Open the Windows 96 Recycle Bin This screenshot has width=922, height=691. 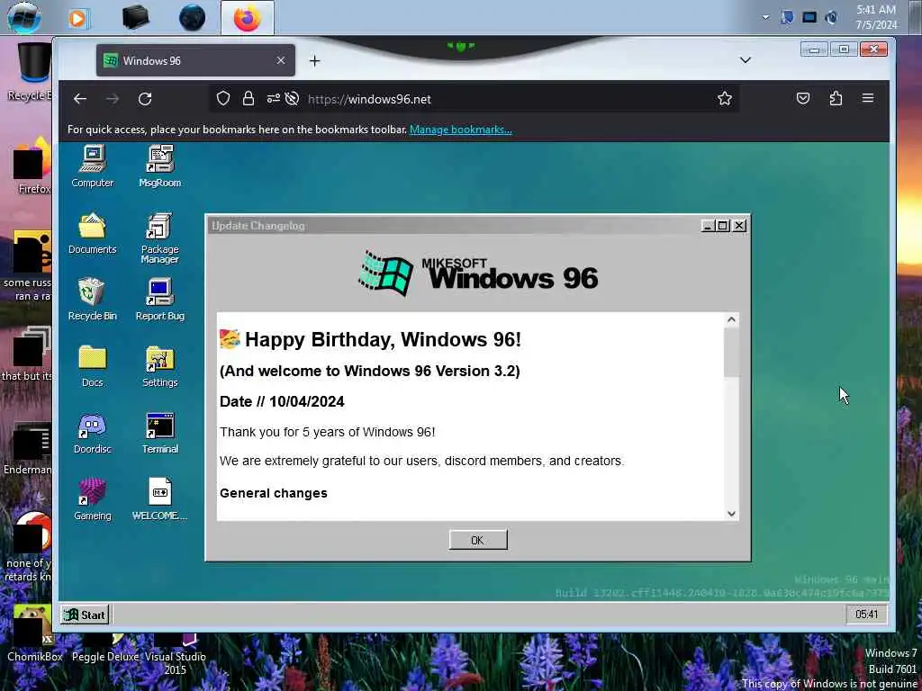[93, 300]
